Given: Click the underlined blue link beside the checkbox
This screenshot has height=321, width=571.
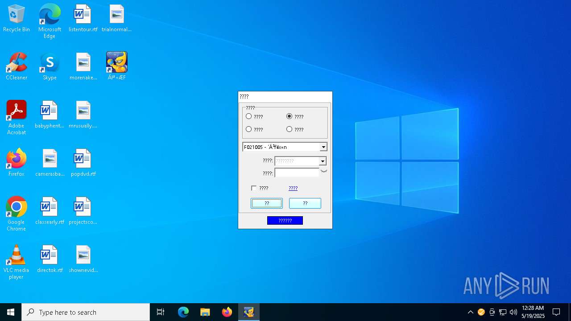Looking at the screenshot, I should click(x=293, y=188).
